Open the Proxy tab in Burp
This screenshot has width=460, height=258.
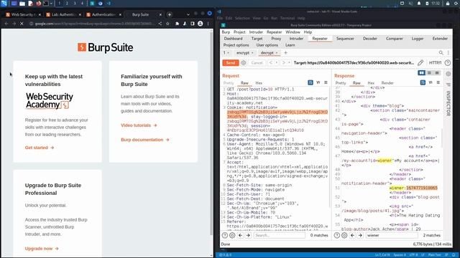276,39
